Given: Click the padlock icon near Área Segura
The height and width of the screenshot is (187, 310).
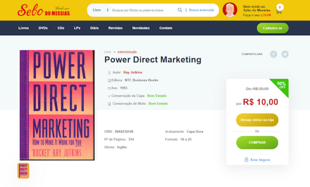Looking at the screenshot, I should [x=246, y=160].
